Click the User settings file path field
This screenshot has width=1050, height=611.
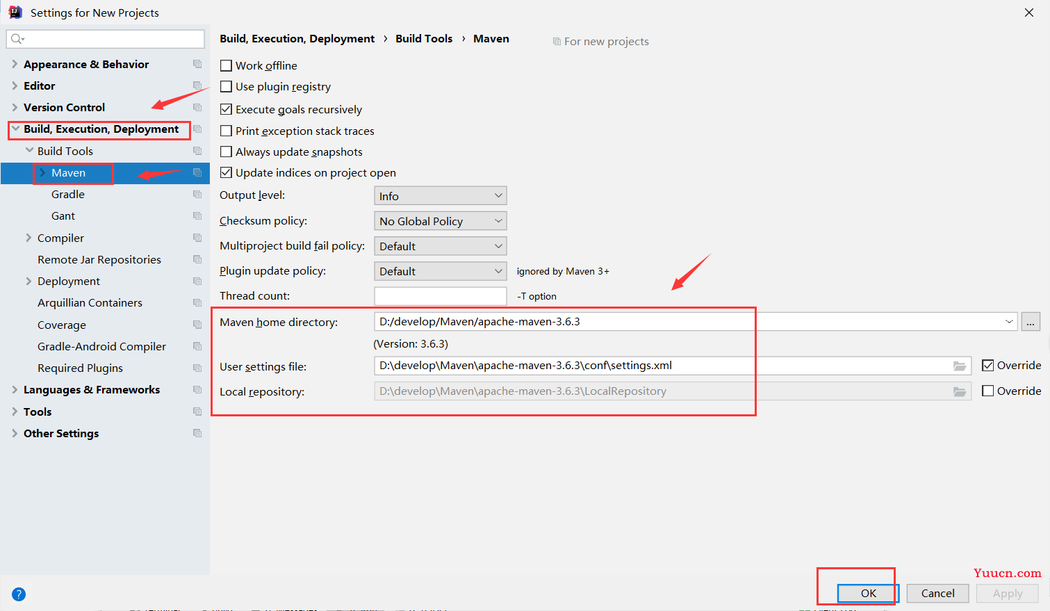pyautogui.click(x=672, y=366)
